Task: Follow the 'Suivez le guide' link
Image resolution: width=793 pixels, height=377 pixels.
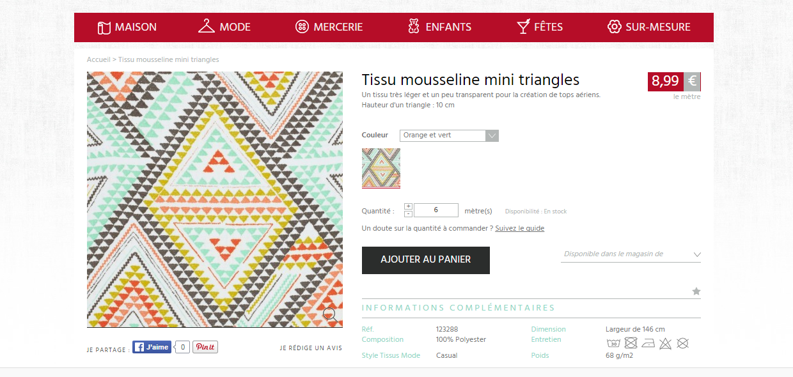Action: click(x=519, y=228)
